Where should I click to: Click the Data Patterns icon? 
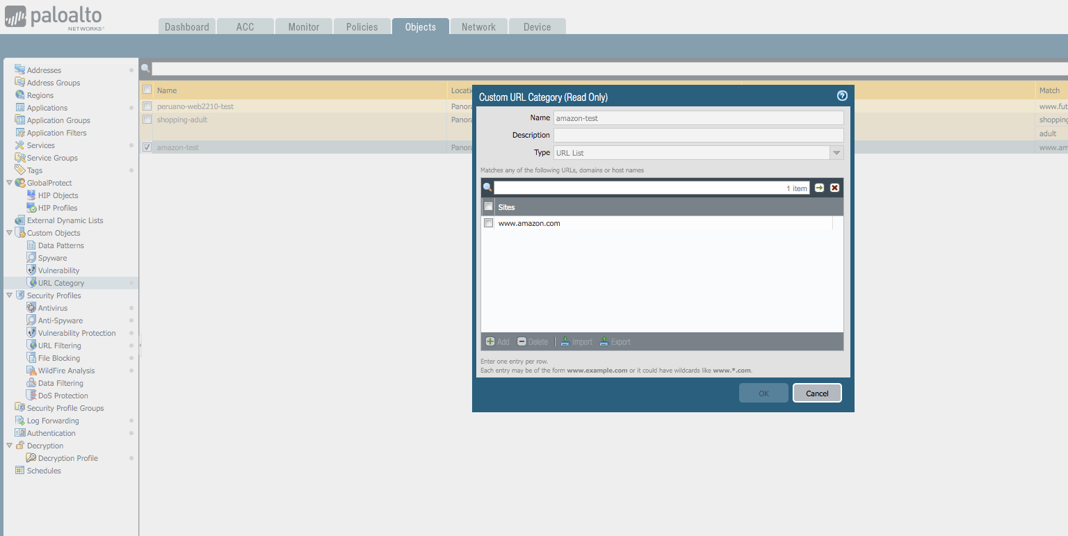tap(31, 245)
